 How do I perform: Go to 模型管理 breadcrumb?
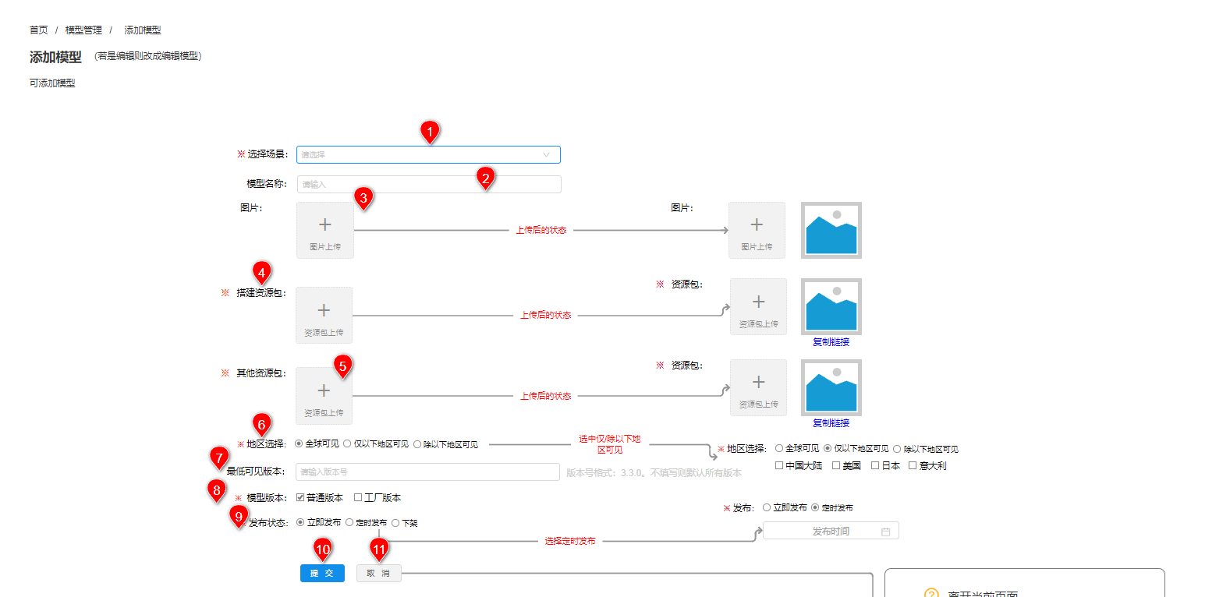pyautogui.click(x=83, y=30)
